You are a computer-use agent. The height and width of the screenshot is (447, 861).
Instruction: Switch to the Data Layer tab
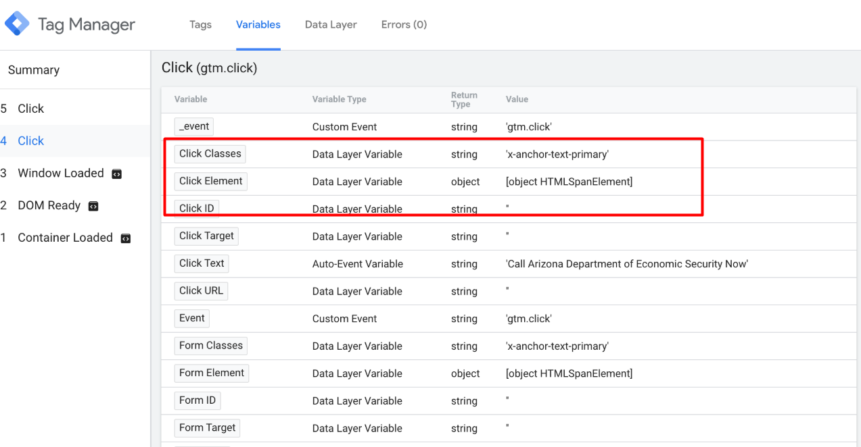[x=331, y=24]
